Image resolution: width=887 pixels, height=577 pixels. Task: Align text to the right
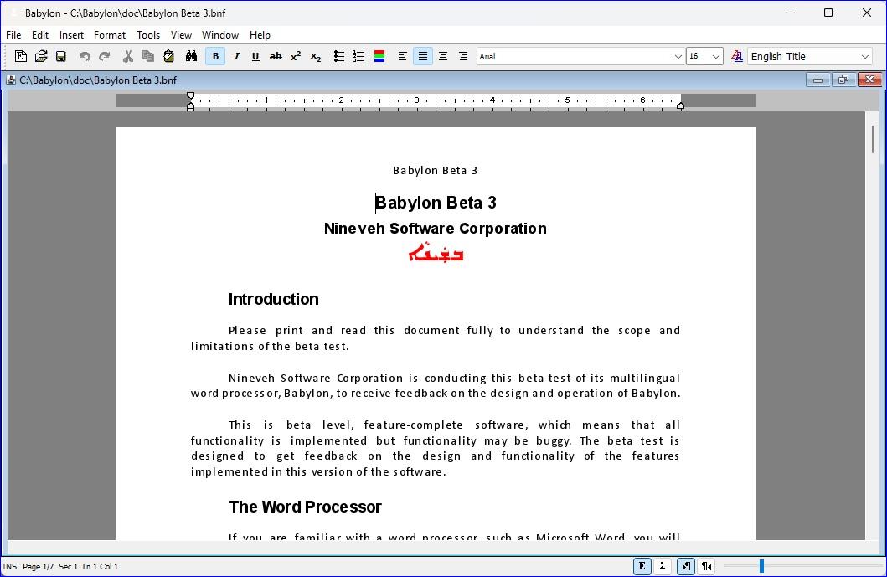coord(463,56)
